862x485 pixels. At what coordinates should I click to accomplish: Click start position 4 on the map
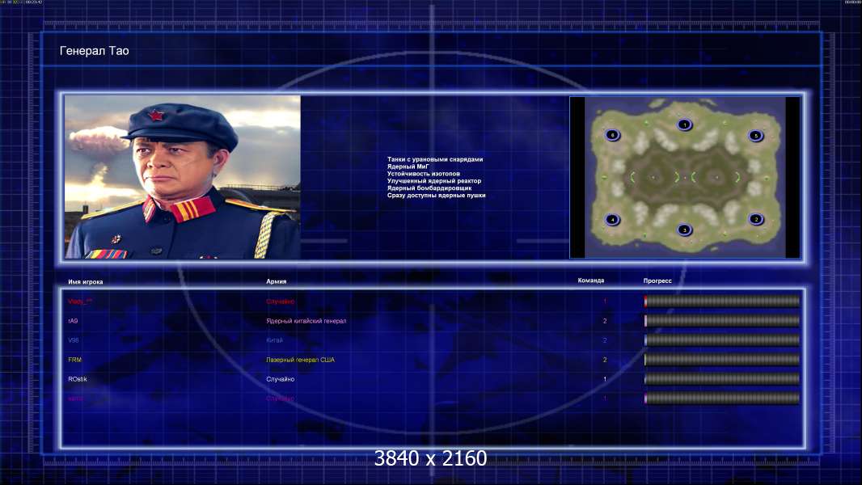coord(612,220)
